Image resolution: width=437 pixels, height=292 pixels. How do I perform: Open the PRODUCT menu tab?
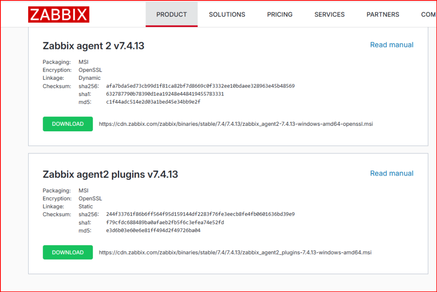172,14
